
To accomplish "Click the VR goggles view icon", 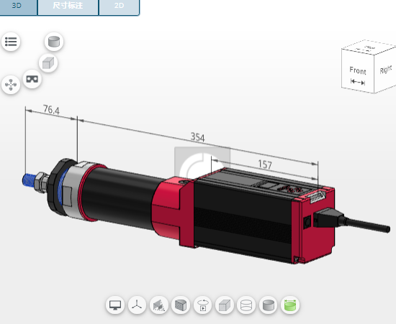I will pyautogui.click(x=32, y=79).
